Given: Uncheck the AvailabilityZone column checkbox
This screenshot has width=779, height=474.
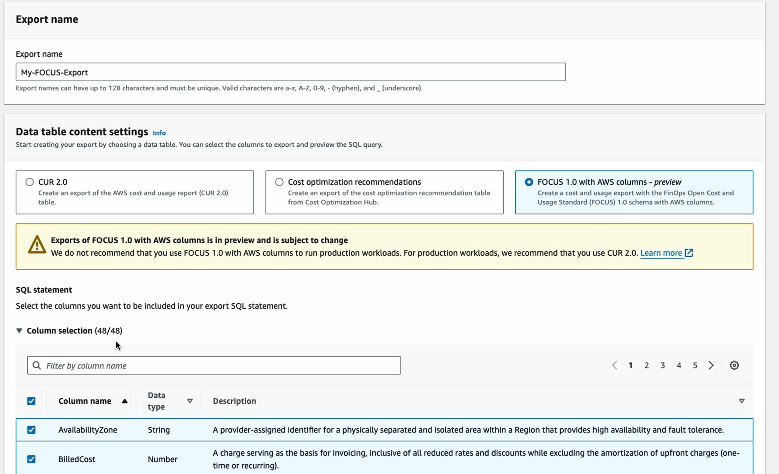Looking at the screenshot, I should pos(31,430).
